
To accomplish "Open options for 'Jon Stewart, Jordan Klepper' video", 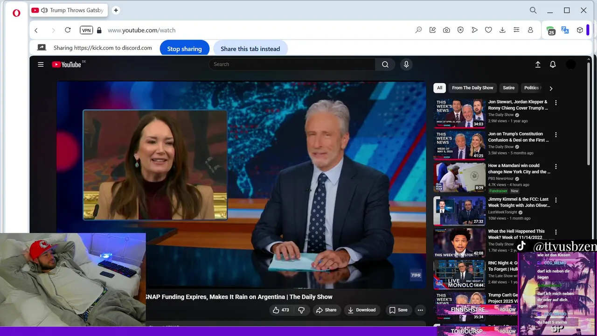I will click(555, 103).
